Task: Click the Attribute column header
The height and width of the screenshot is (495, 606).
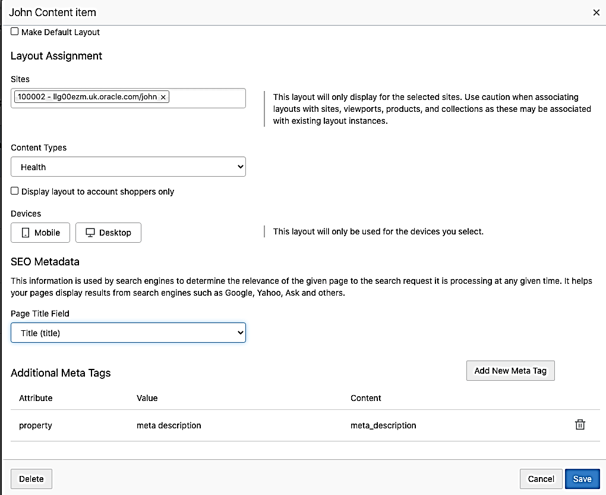Action: 36,398
